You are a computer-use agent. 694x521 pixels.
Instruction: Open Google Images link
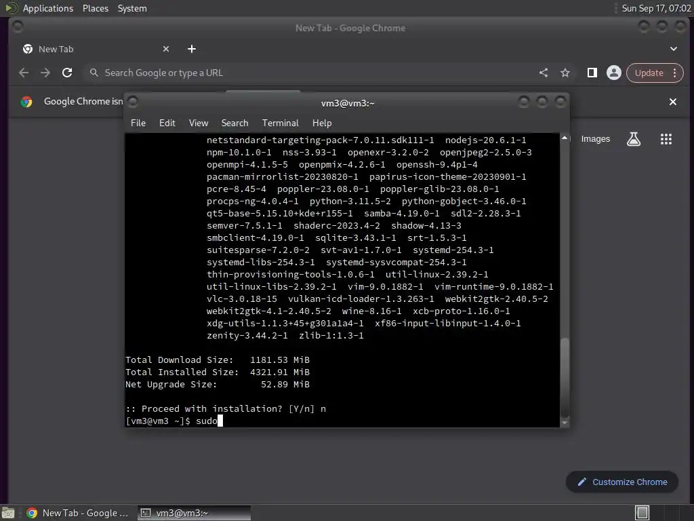click(595, 139)
